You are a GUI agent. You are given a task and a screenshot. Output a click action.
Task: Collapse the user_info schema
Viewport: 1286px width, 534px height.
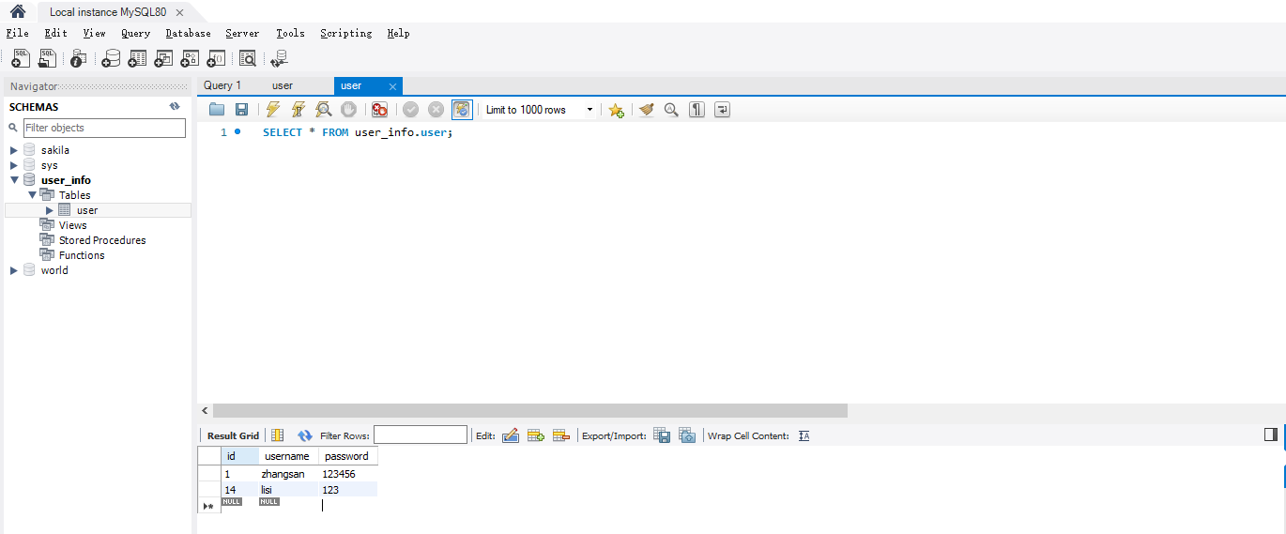click(x=13, y=180)
